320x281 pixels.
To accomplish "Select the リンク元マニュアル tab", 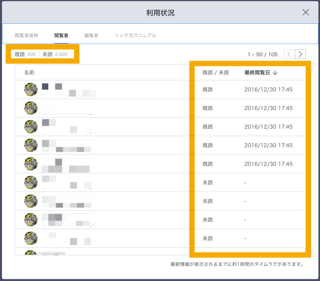I will click(135, 35).
